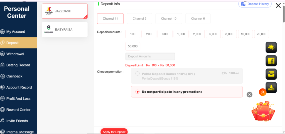The image size is (285, 134).
Task: Click the Deposit sidebar icon
Action: (x=3, y=43)
